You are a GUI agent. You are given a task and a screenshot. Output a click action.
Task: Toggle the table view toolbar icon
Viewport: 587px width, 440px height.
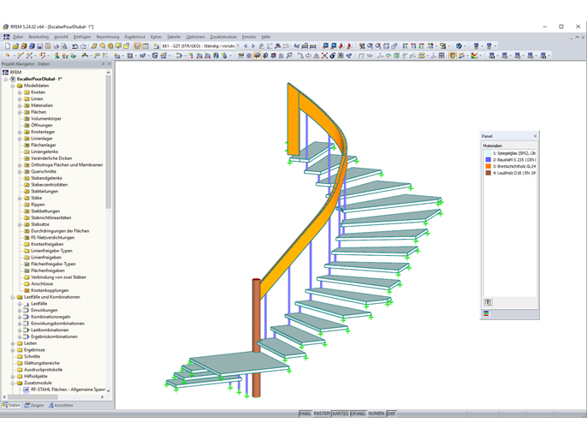click(x=145, y=46)
